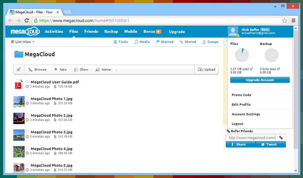Star MegaCloud Photo 2.jpg

pos(27,115)
